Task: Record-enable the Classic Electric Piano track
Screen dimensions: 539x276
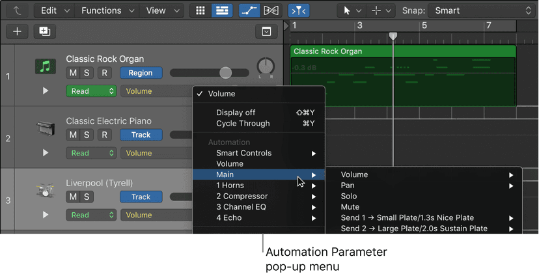Action: [105, 135]
